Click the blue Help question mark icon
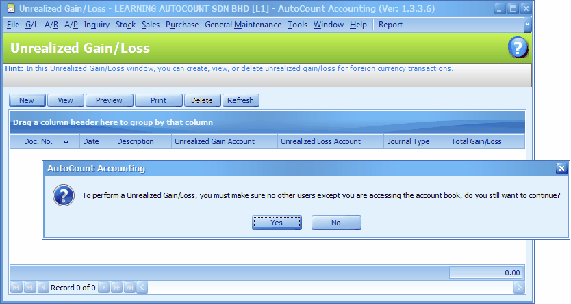The height and width of the screenshot is (304, 571). (x=518, y=47)
